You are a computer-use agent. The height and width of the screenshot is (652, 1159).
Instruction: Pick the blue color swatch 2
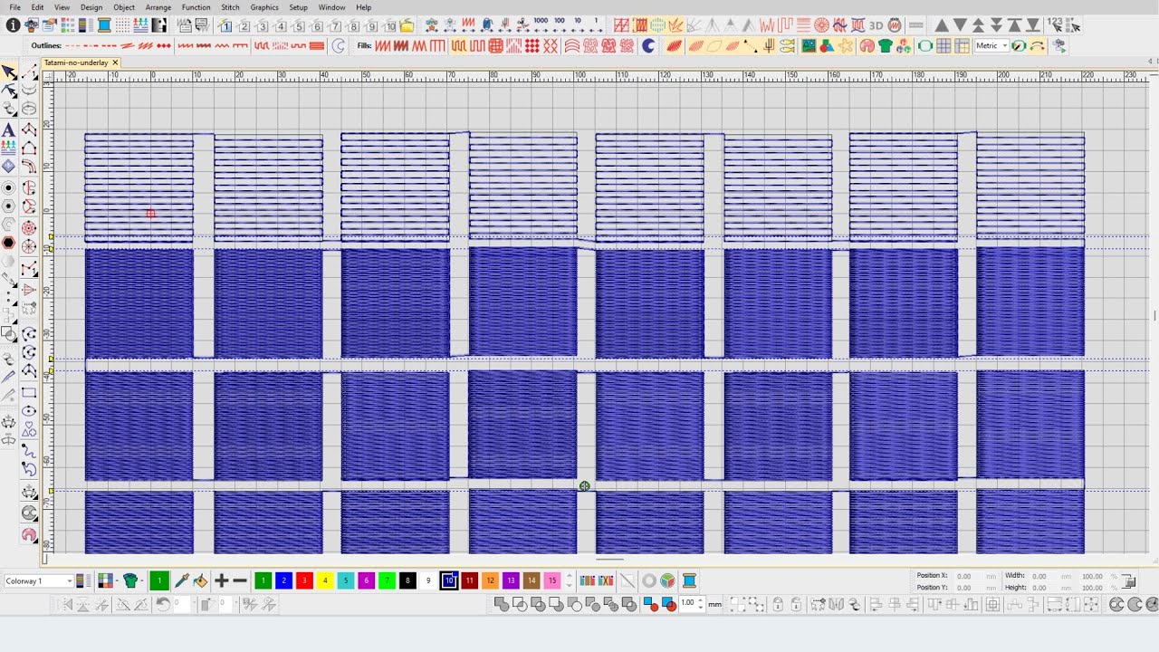[283, 580]
